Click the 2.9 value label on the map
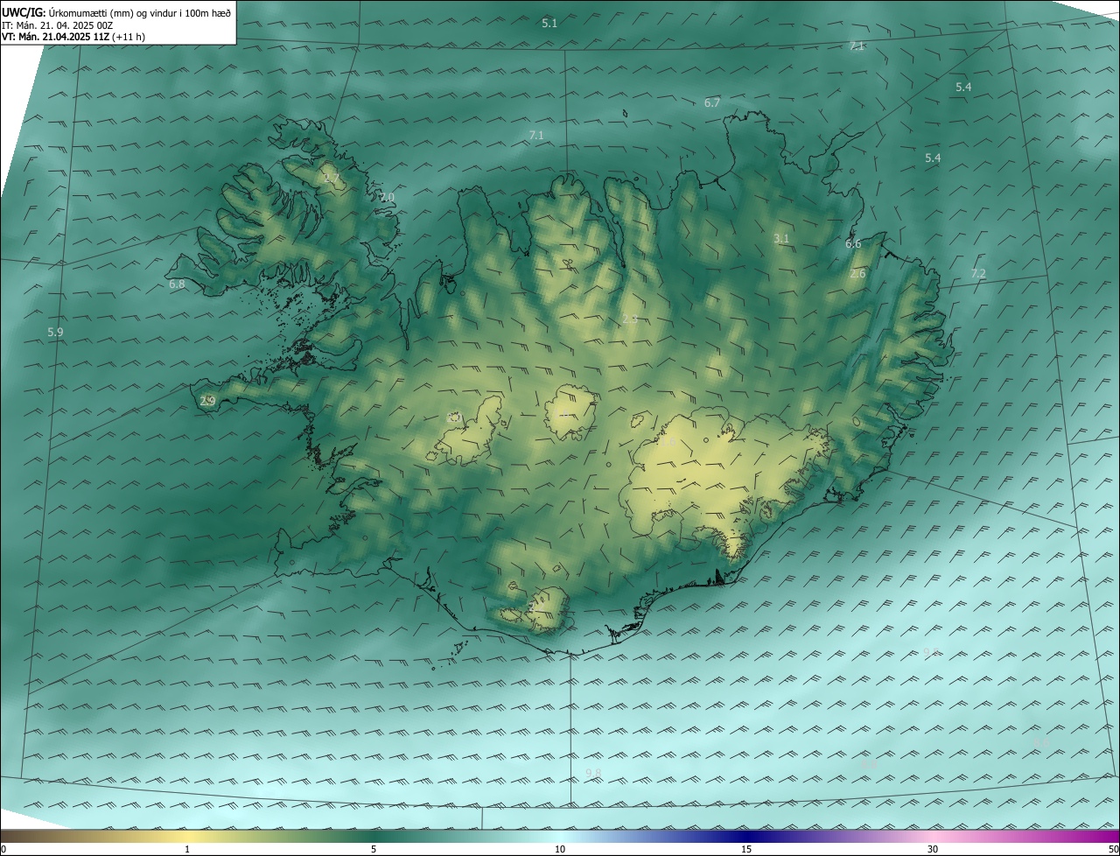 pyautogui.click(x=207, y=402)
